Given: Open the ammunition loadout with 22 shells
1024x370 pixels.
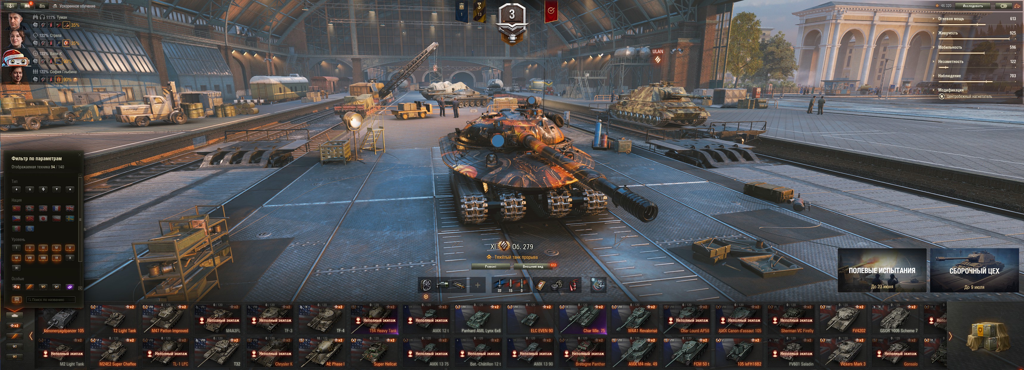Looking at the screenshot, I should point(499,285).
